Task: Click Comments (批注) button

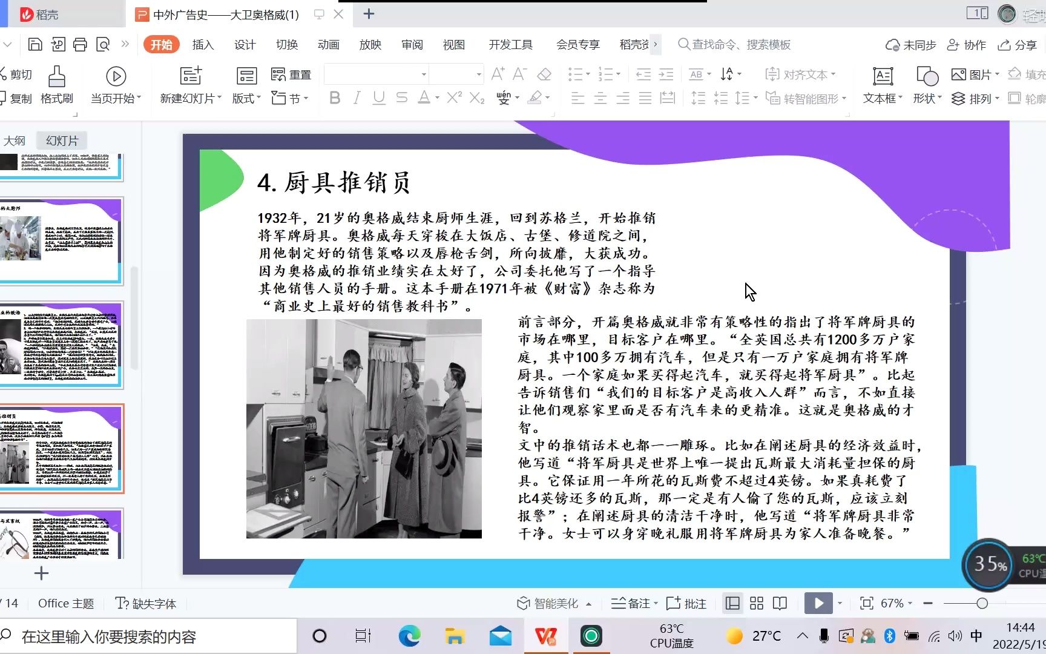Action: tap(686, 603)
